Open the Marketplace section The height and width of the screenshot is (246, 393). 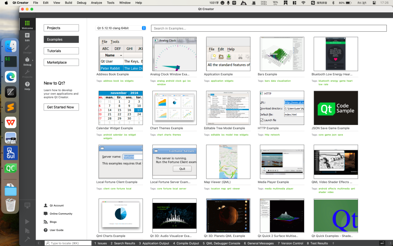coord(61,62)
